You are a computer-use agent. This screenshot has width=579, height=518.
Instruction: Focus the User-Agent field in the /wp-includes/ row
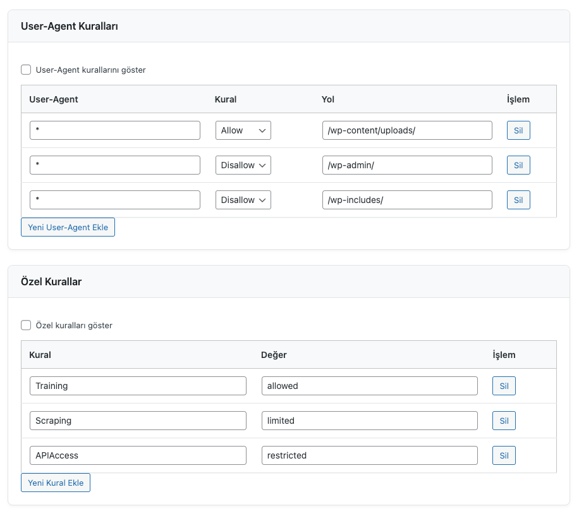tap(115, 200)
